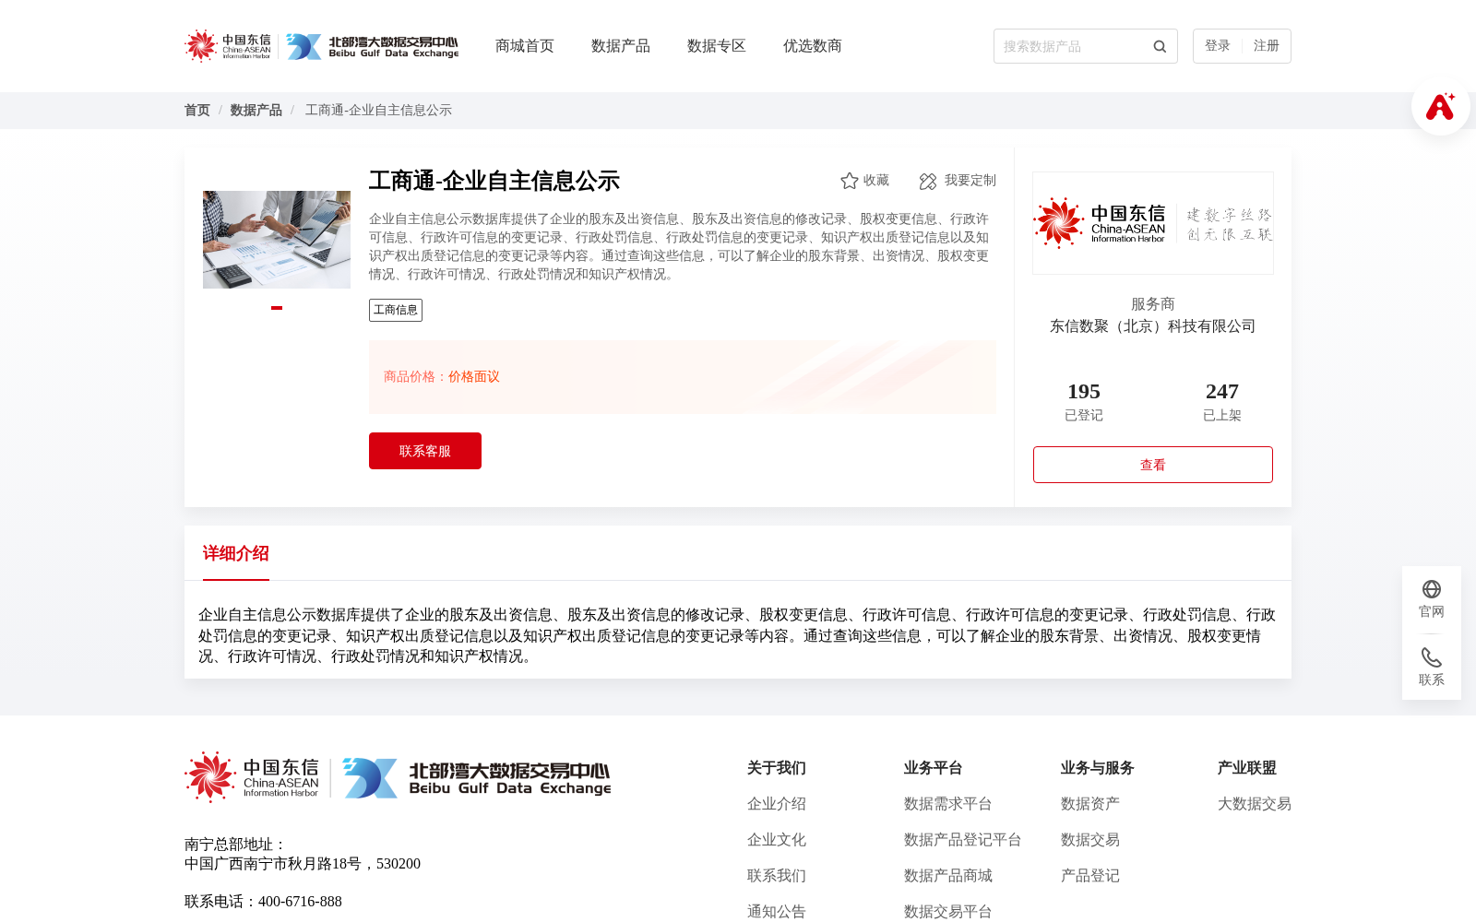Viewport: 1476px width, 922px height.
Task: Click provider name 东信数聚（北京）科技有限公司
Action: tap(1153, 326)
